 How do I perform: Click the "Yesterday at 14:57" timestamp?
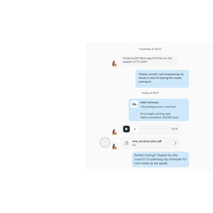point(150,49)
